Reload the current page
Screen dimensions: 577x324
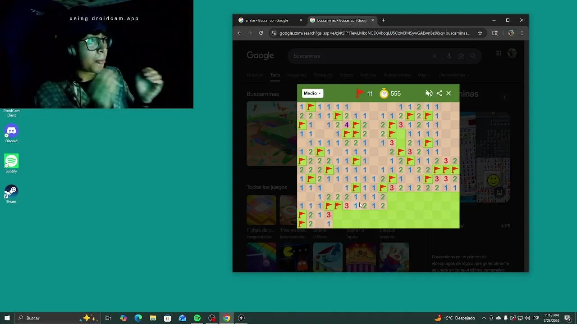(x=261, y=33)
